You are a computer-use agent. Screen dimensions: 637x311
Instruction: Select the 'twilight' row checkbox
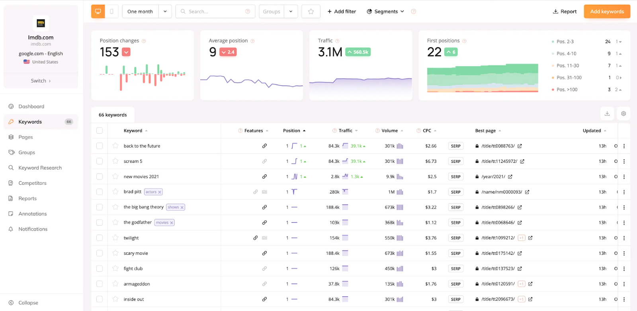100,238
